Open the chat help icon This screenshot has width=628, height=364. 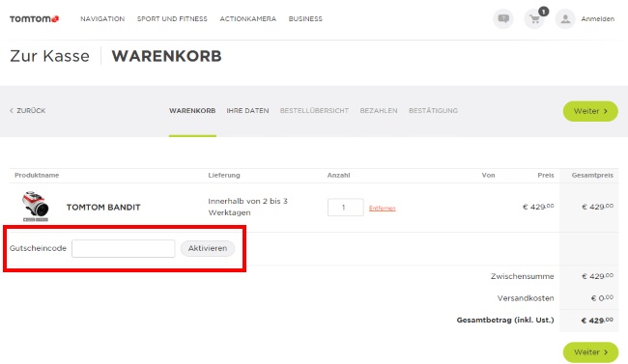click(503, 18)
